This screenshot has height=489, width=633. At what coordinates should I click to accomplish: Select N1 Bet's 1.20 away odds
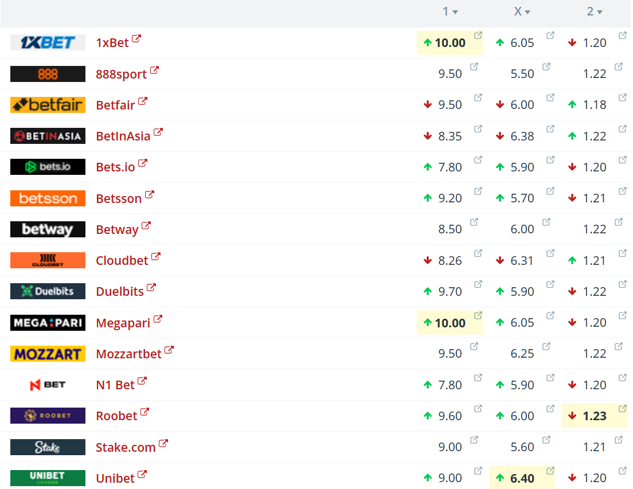pos(595,385)
